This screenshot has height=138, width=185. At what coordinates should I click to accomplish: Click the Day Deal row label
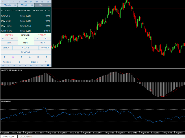click(x=6, y=21)
